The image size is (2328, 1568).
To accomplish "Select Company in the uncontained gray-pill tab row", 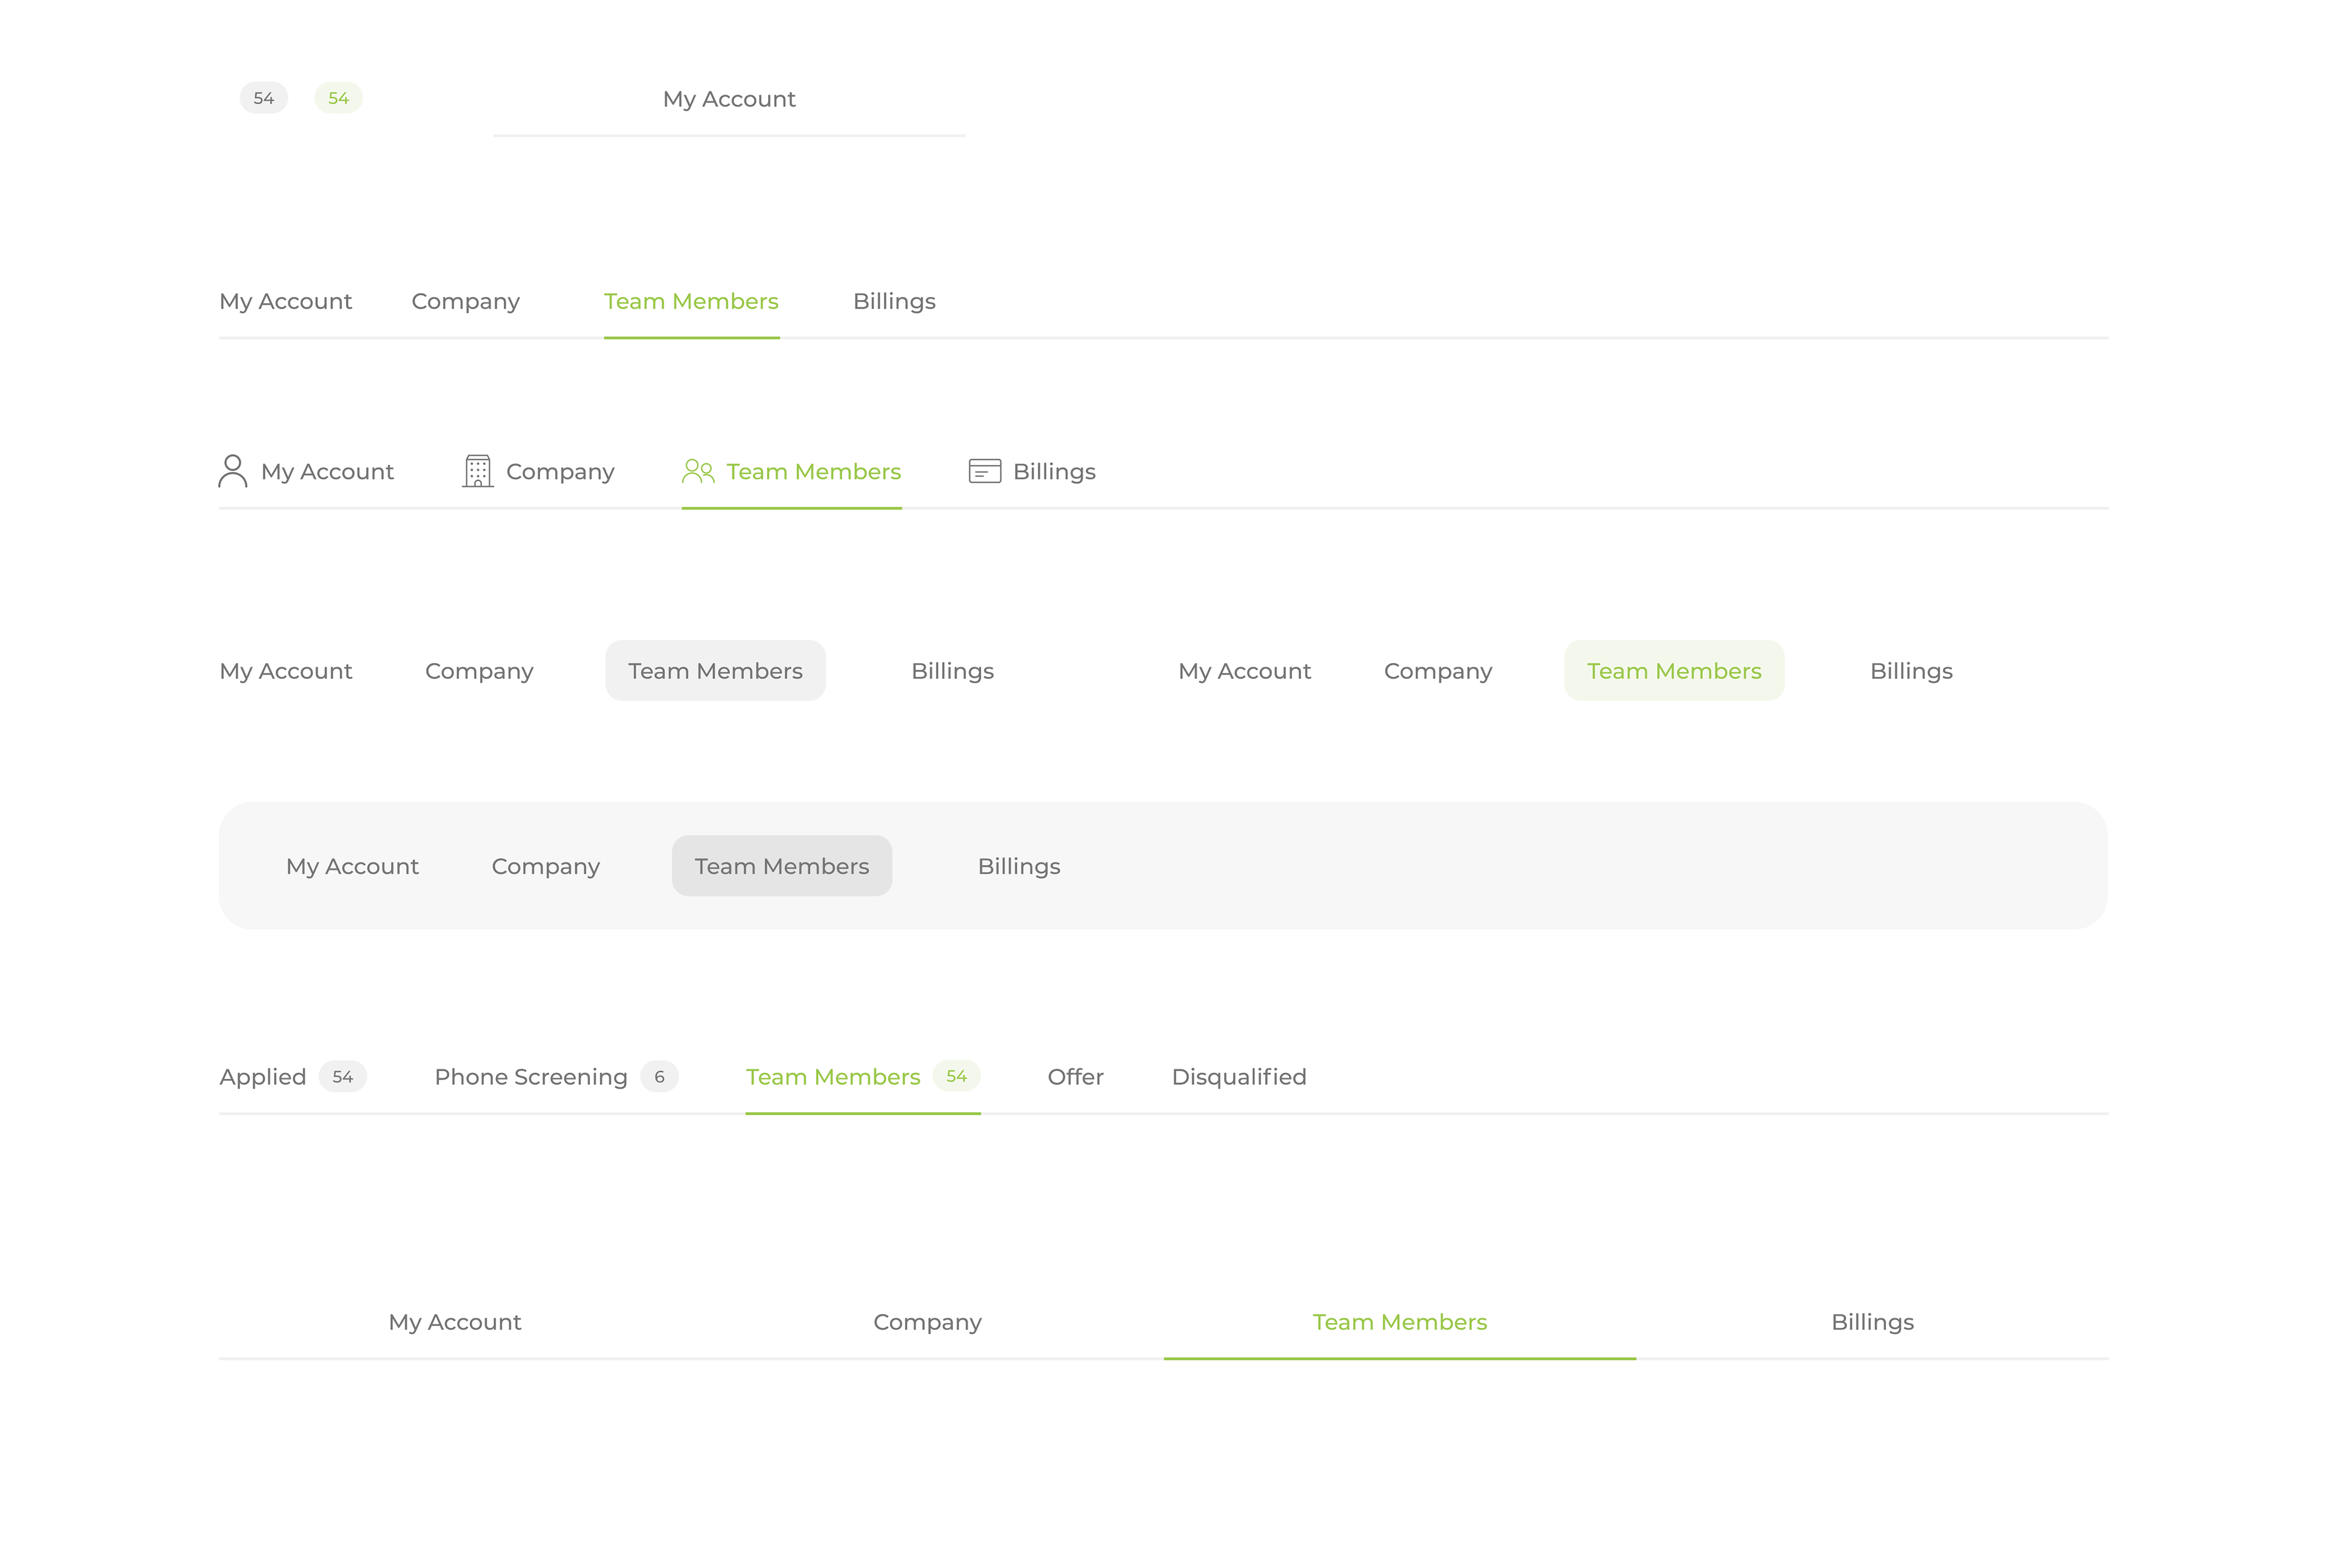I will tap(479, 671).
